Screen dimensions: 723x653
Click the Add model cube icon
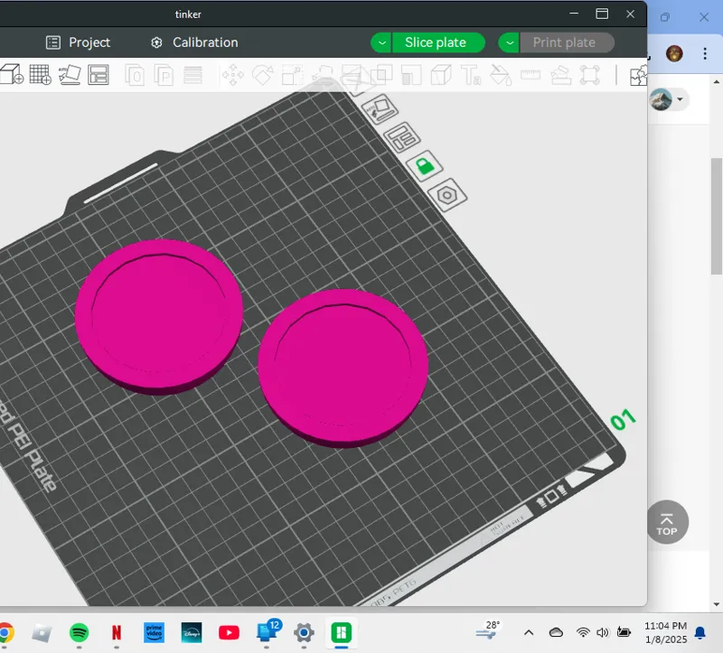12,74
